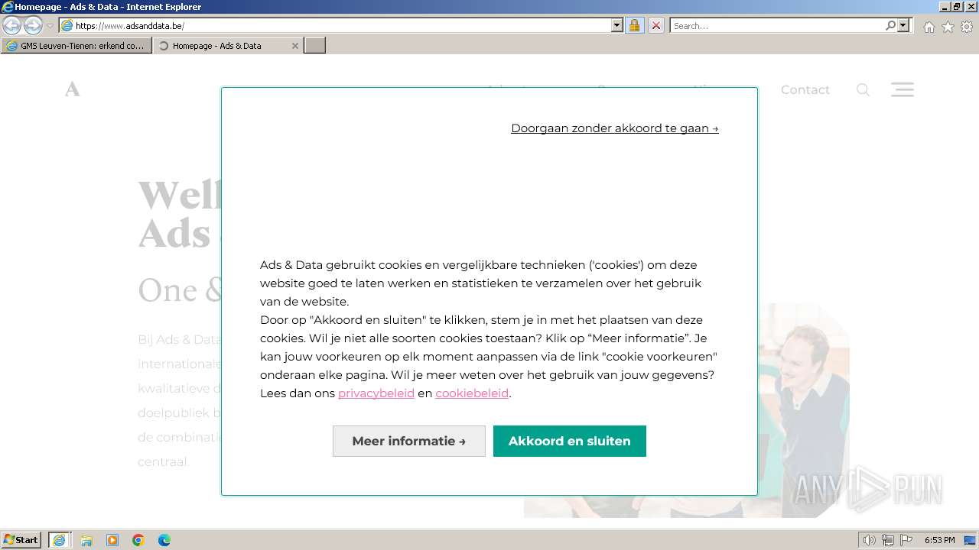Click the volume speaker tray icon

tap(870, 540)
